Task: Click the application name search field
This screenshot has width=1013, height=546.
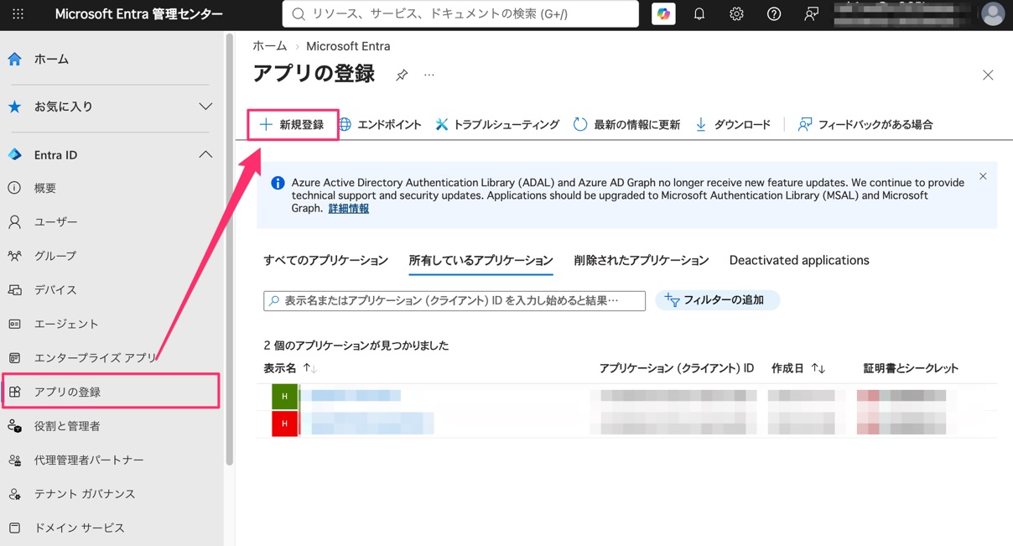Action: (455, 300)
